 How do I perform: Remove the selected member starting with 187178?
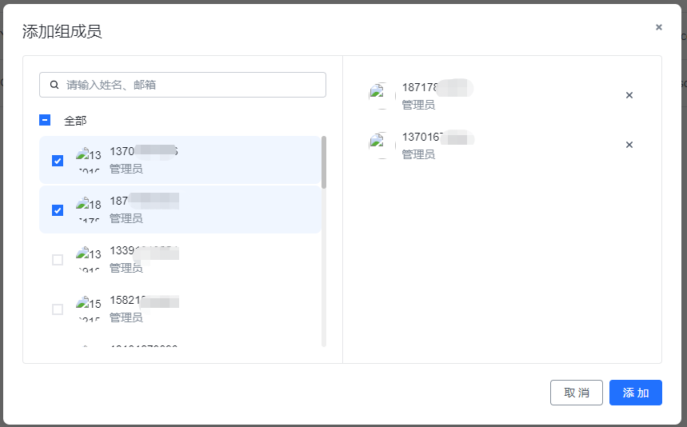pyautogui.click(x=629, y=95)
